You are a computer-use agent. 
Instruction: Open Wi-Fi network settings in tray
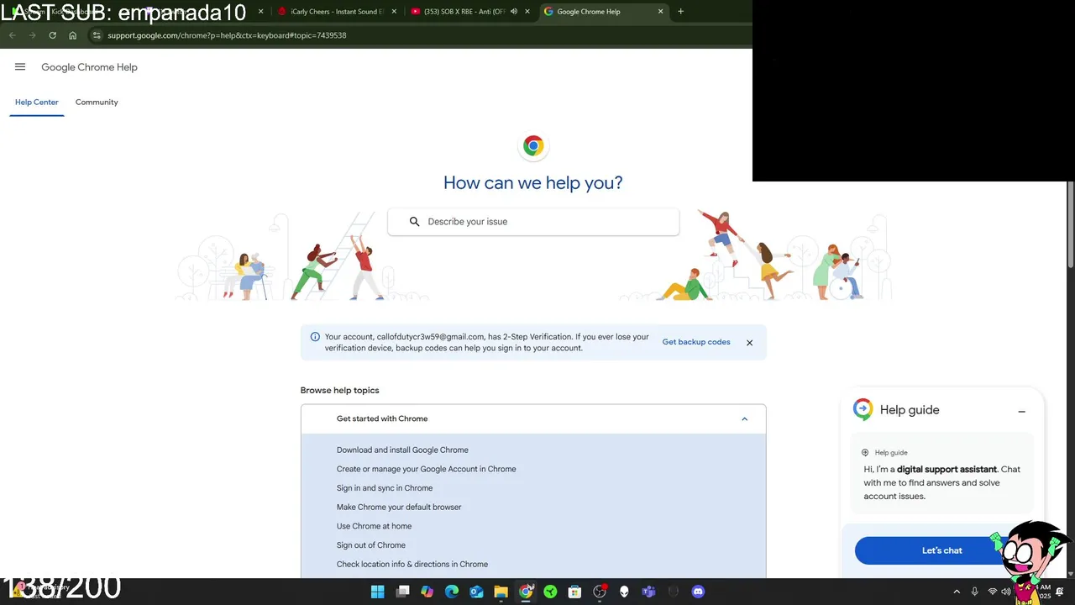tap(992, 592)
